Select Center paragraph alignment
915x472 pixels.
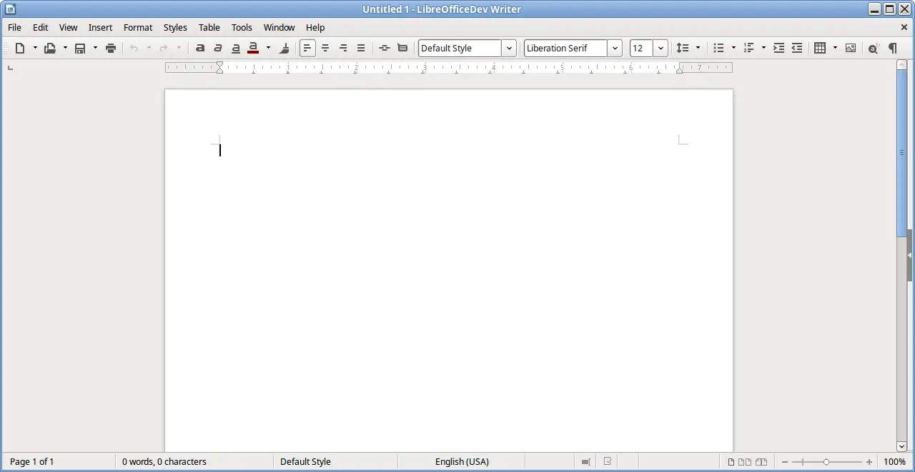(325, 48)
